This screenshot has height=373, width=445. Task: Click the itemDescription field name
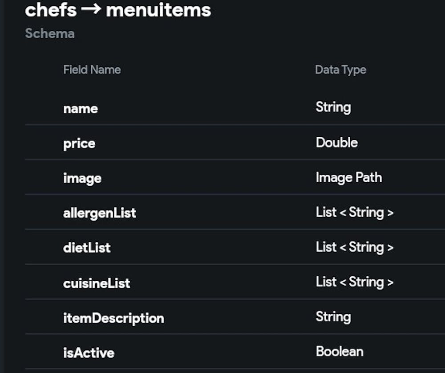[113, 318]
